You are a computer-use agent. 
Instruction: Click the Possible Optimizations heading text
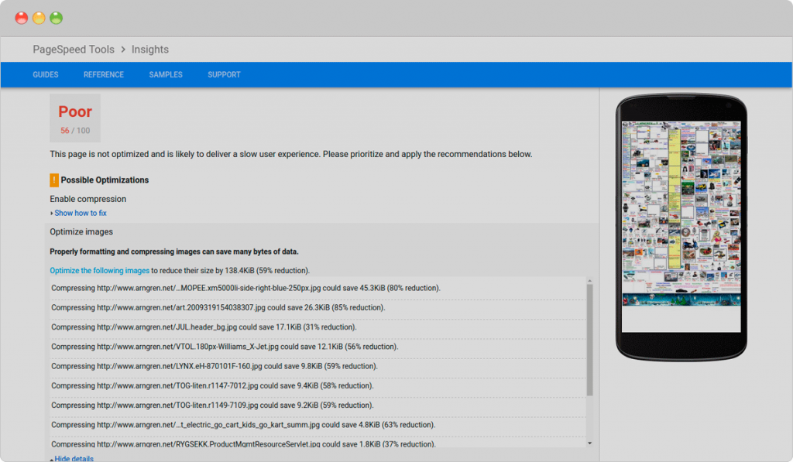click(x=105, y=180)
